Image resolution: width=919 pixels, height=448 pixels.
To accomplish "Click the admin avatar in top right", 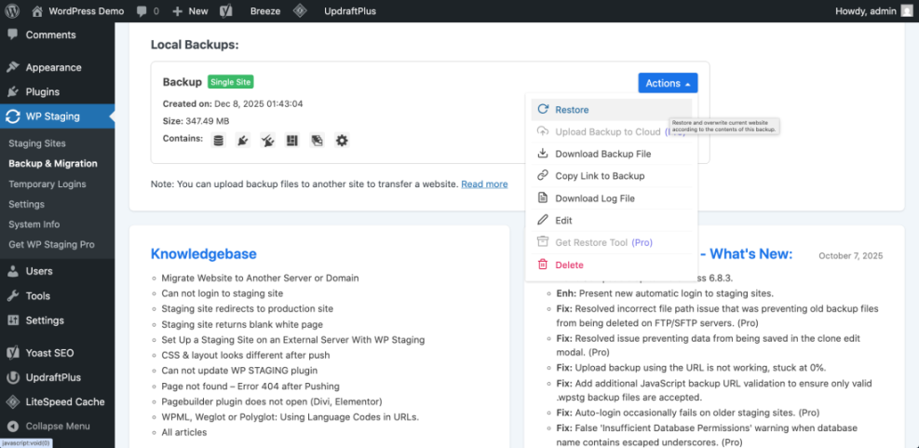I will coord(907,11).
